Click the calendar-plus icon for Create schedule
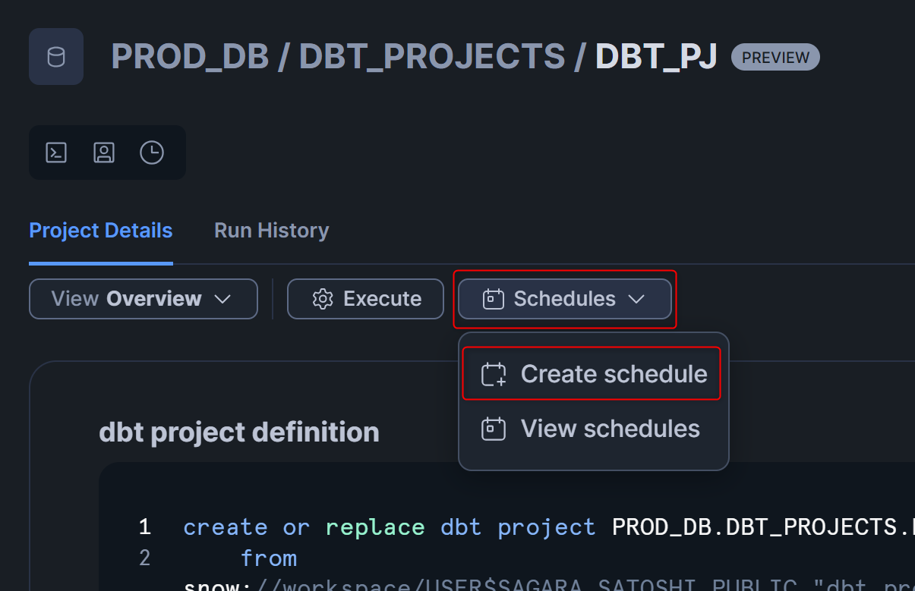 pyautogui.click(x=494, y=374)
